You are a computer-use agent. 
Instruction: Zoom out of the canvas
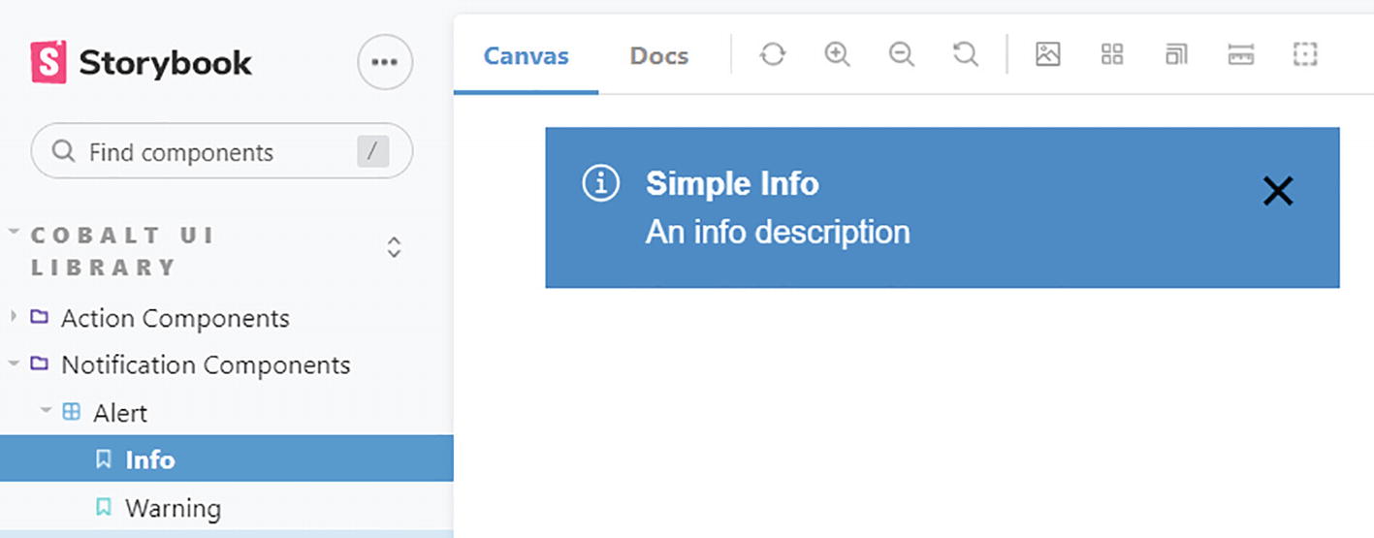(x=902, y=54)
